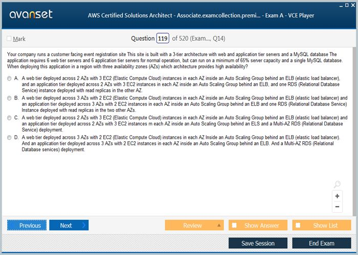
Task: Zoom out with the minus icon
Action: click(337, 207)
